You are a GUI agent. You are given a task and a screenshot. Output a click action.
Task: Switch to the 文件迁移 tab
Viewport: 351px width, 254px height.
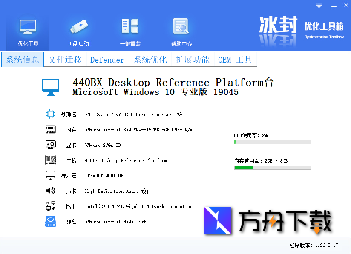click(x=64, y=60)
